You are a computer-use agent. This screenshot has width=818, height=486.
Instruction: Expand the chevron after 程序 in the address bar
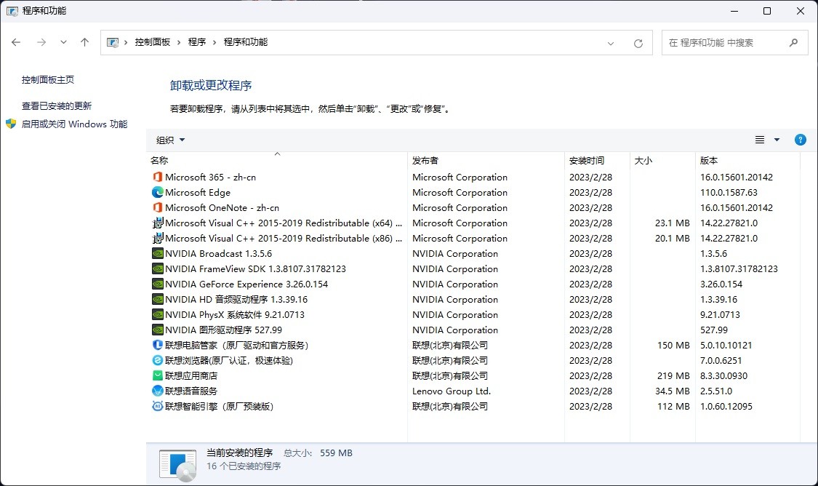pos(214,42)
